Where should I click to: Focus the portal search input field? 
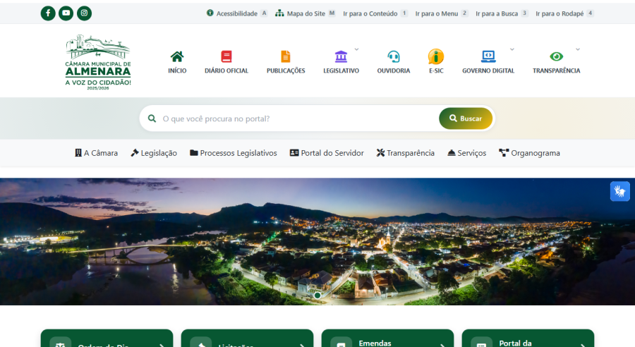point(299,118)
